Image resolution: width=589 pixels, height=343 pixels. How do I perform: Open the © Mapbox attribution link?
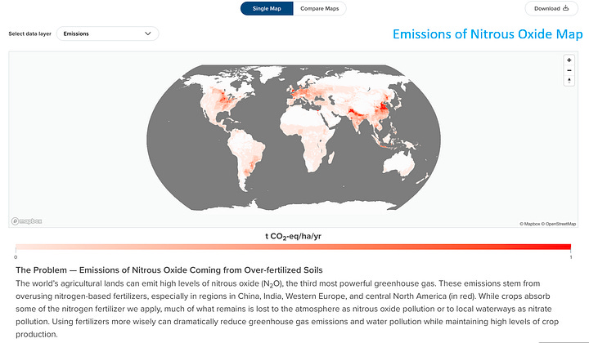pos(529,224)
